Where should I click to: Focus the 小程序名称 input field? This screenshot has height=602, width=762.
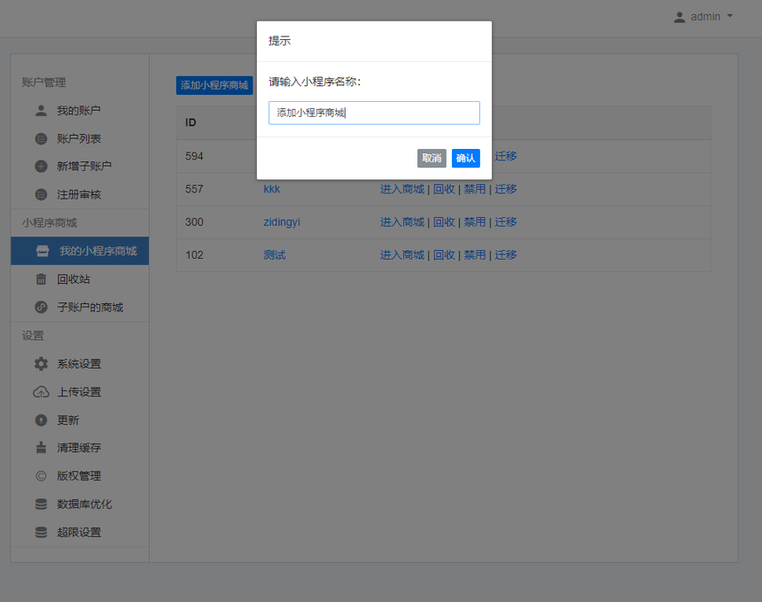(374, 113)
